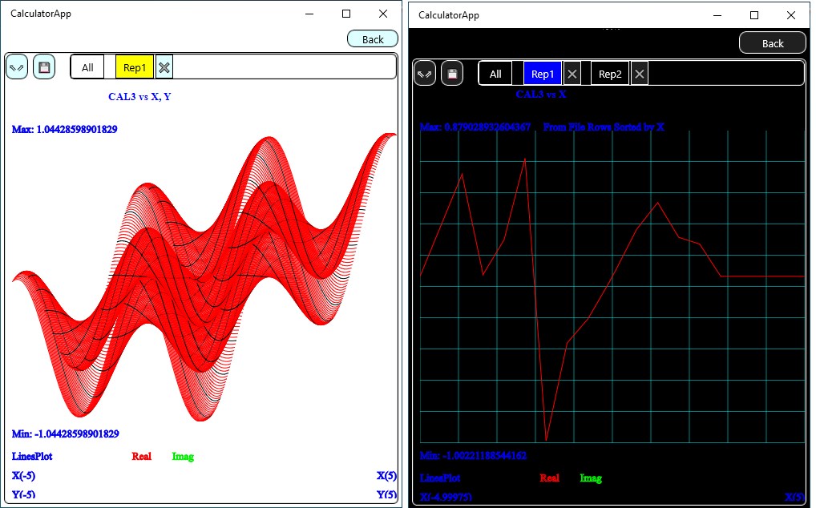816x508 pixels.
Task: Click the 'Min: -1.04428598901829' value text
Action: click(66, 433)
